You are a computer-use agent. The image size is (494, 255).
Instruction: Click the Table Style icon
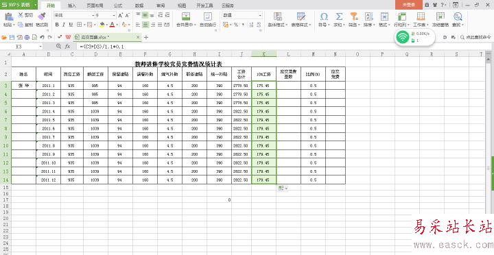click(x=301, y=16)
